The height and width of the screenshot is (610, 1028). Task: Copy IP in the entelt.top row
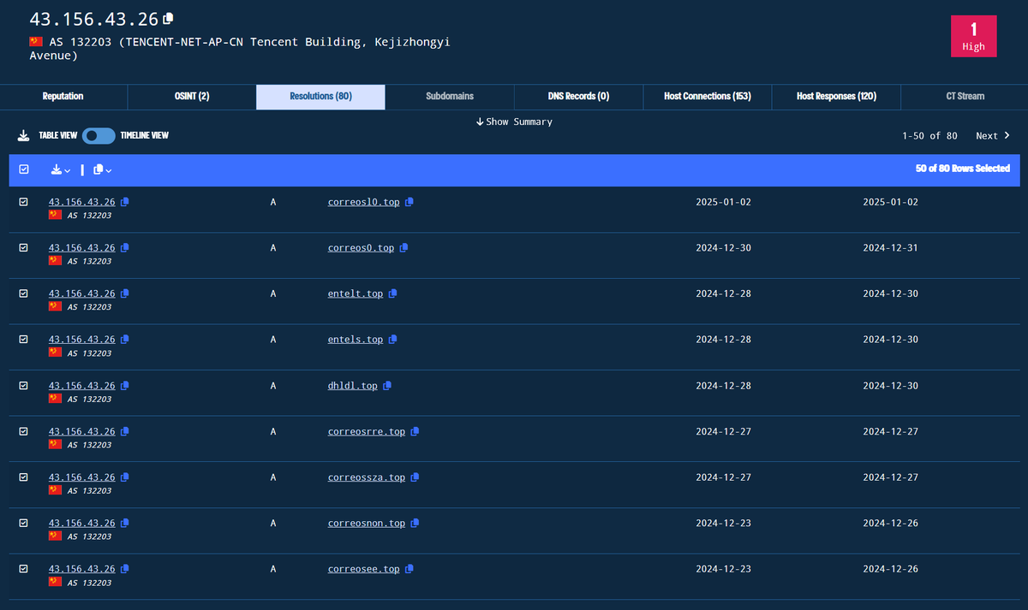pyautogui.click(x=125, y=293)
